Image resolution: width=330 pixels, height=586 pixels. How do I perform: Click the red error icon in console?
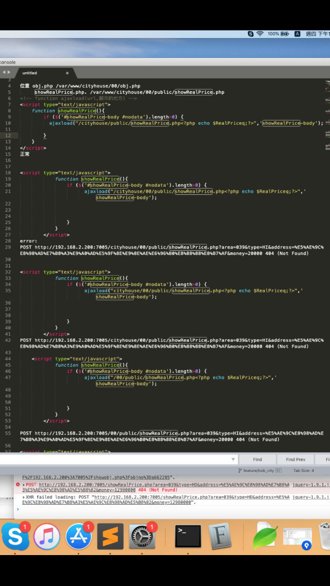click(x=17, y=485)
